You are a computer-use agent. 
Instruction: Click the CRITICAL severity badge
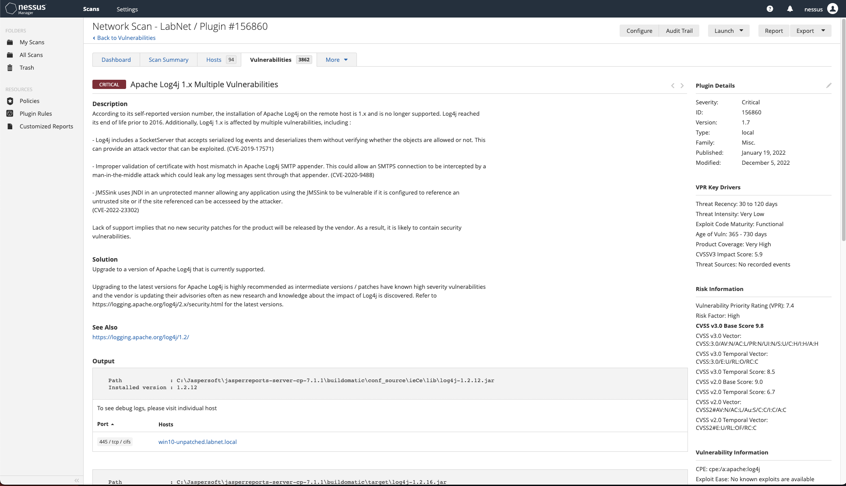tap(109, 85)
